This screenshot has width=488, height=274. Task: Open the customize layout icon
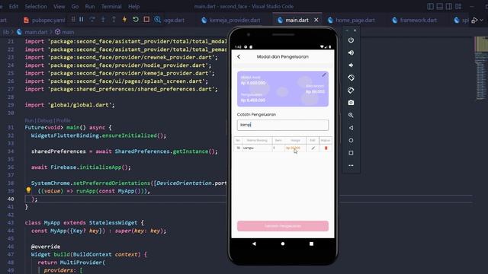[x=458, y=6]
